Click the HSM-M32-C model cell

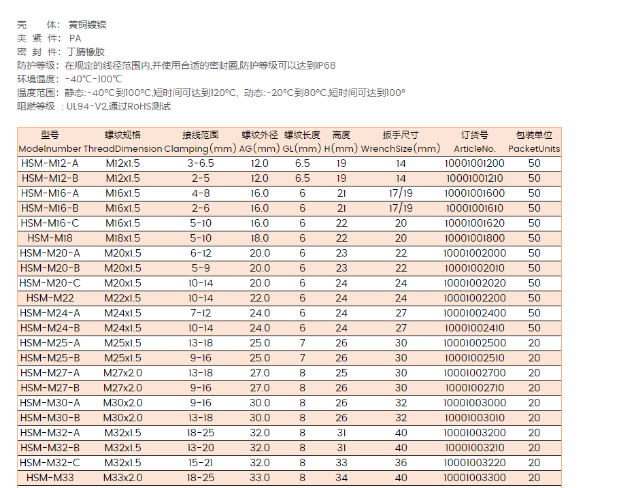click(x=50, y=463)
